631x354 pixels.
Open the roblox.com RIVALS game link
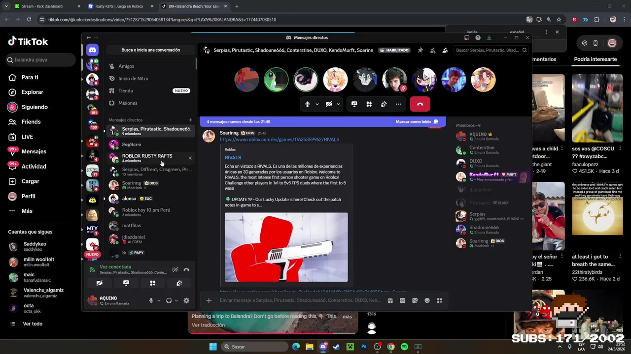[x=280, y=140]
